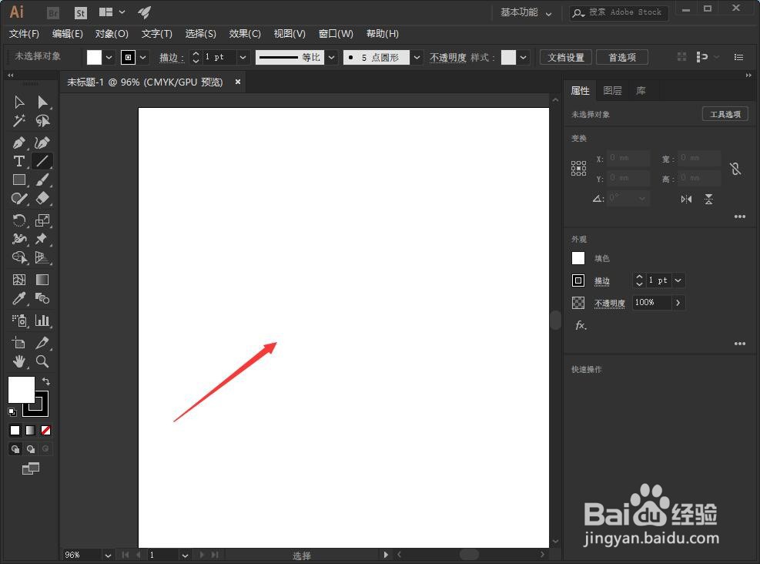The width and height of the screenshot is (760, 564).
Task: Select the Hand tool
Action: [19, 361]
